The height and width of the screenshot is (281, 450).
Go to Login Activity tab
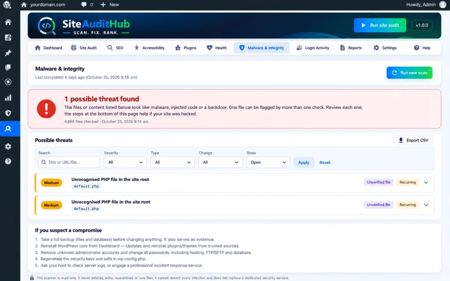pyautogui.click(x=313, y=47)
